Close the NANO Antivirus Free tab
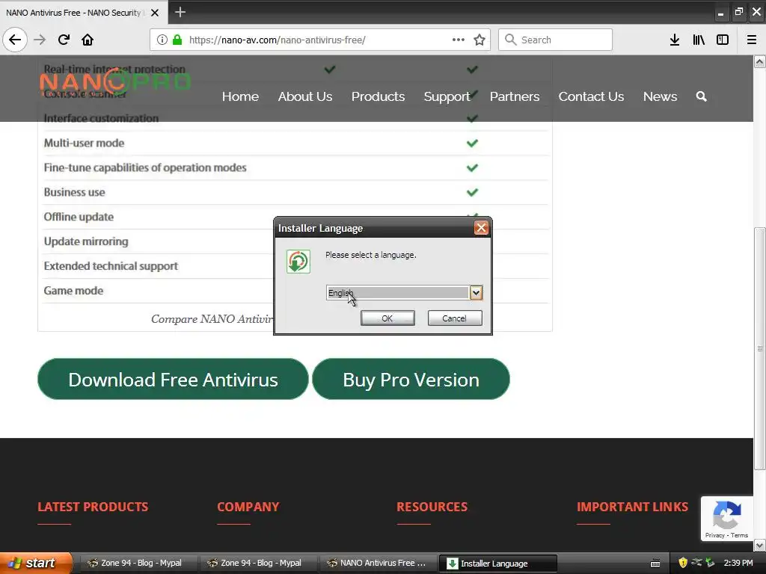Image resolution: width=766 pixels, height=574 pixels. coord(155,13)
